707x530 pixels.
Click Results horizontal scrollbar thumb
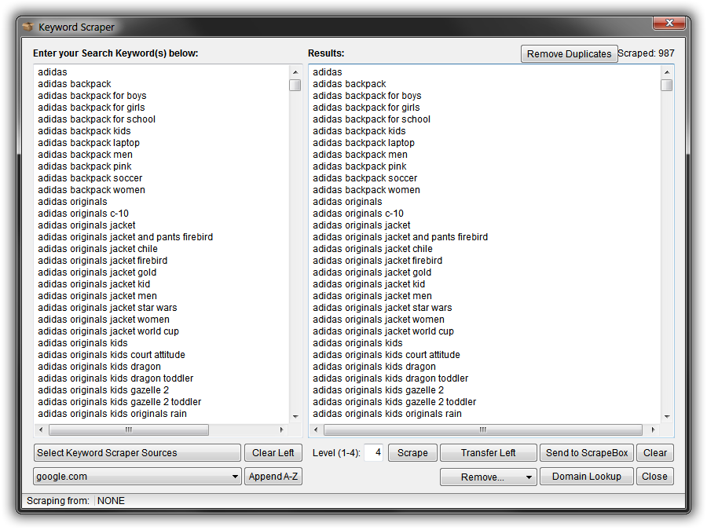point(483,430)
